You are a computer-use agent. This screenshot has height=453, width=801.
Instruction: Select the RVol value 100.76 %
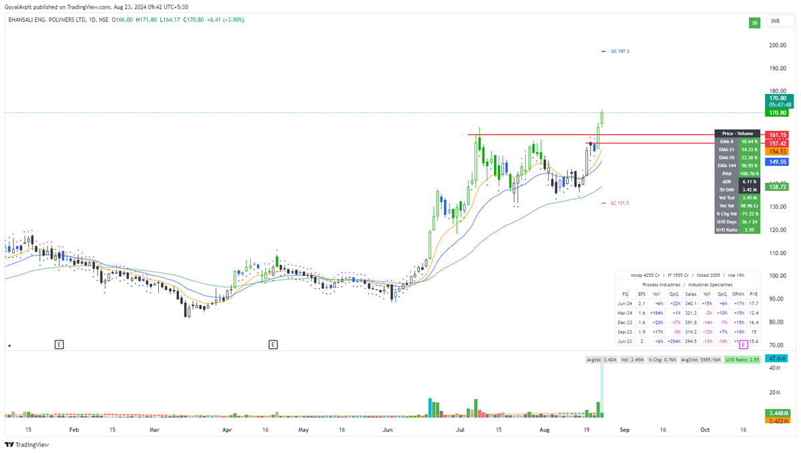click(x=750, y=173)
